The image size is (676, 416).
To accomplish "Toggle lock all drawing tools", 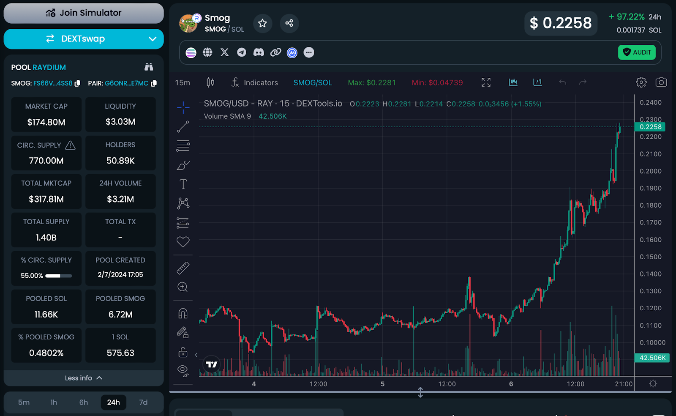I will pos(183,352).
